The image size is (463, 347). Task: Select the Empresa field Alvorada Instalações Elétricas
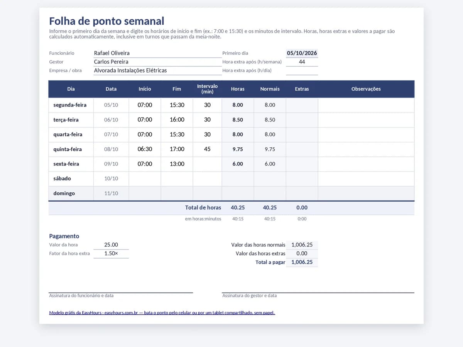click(157, 71)
